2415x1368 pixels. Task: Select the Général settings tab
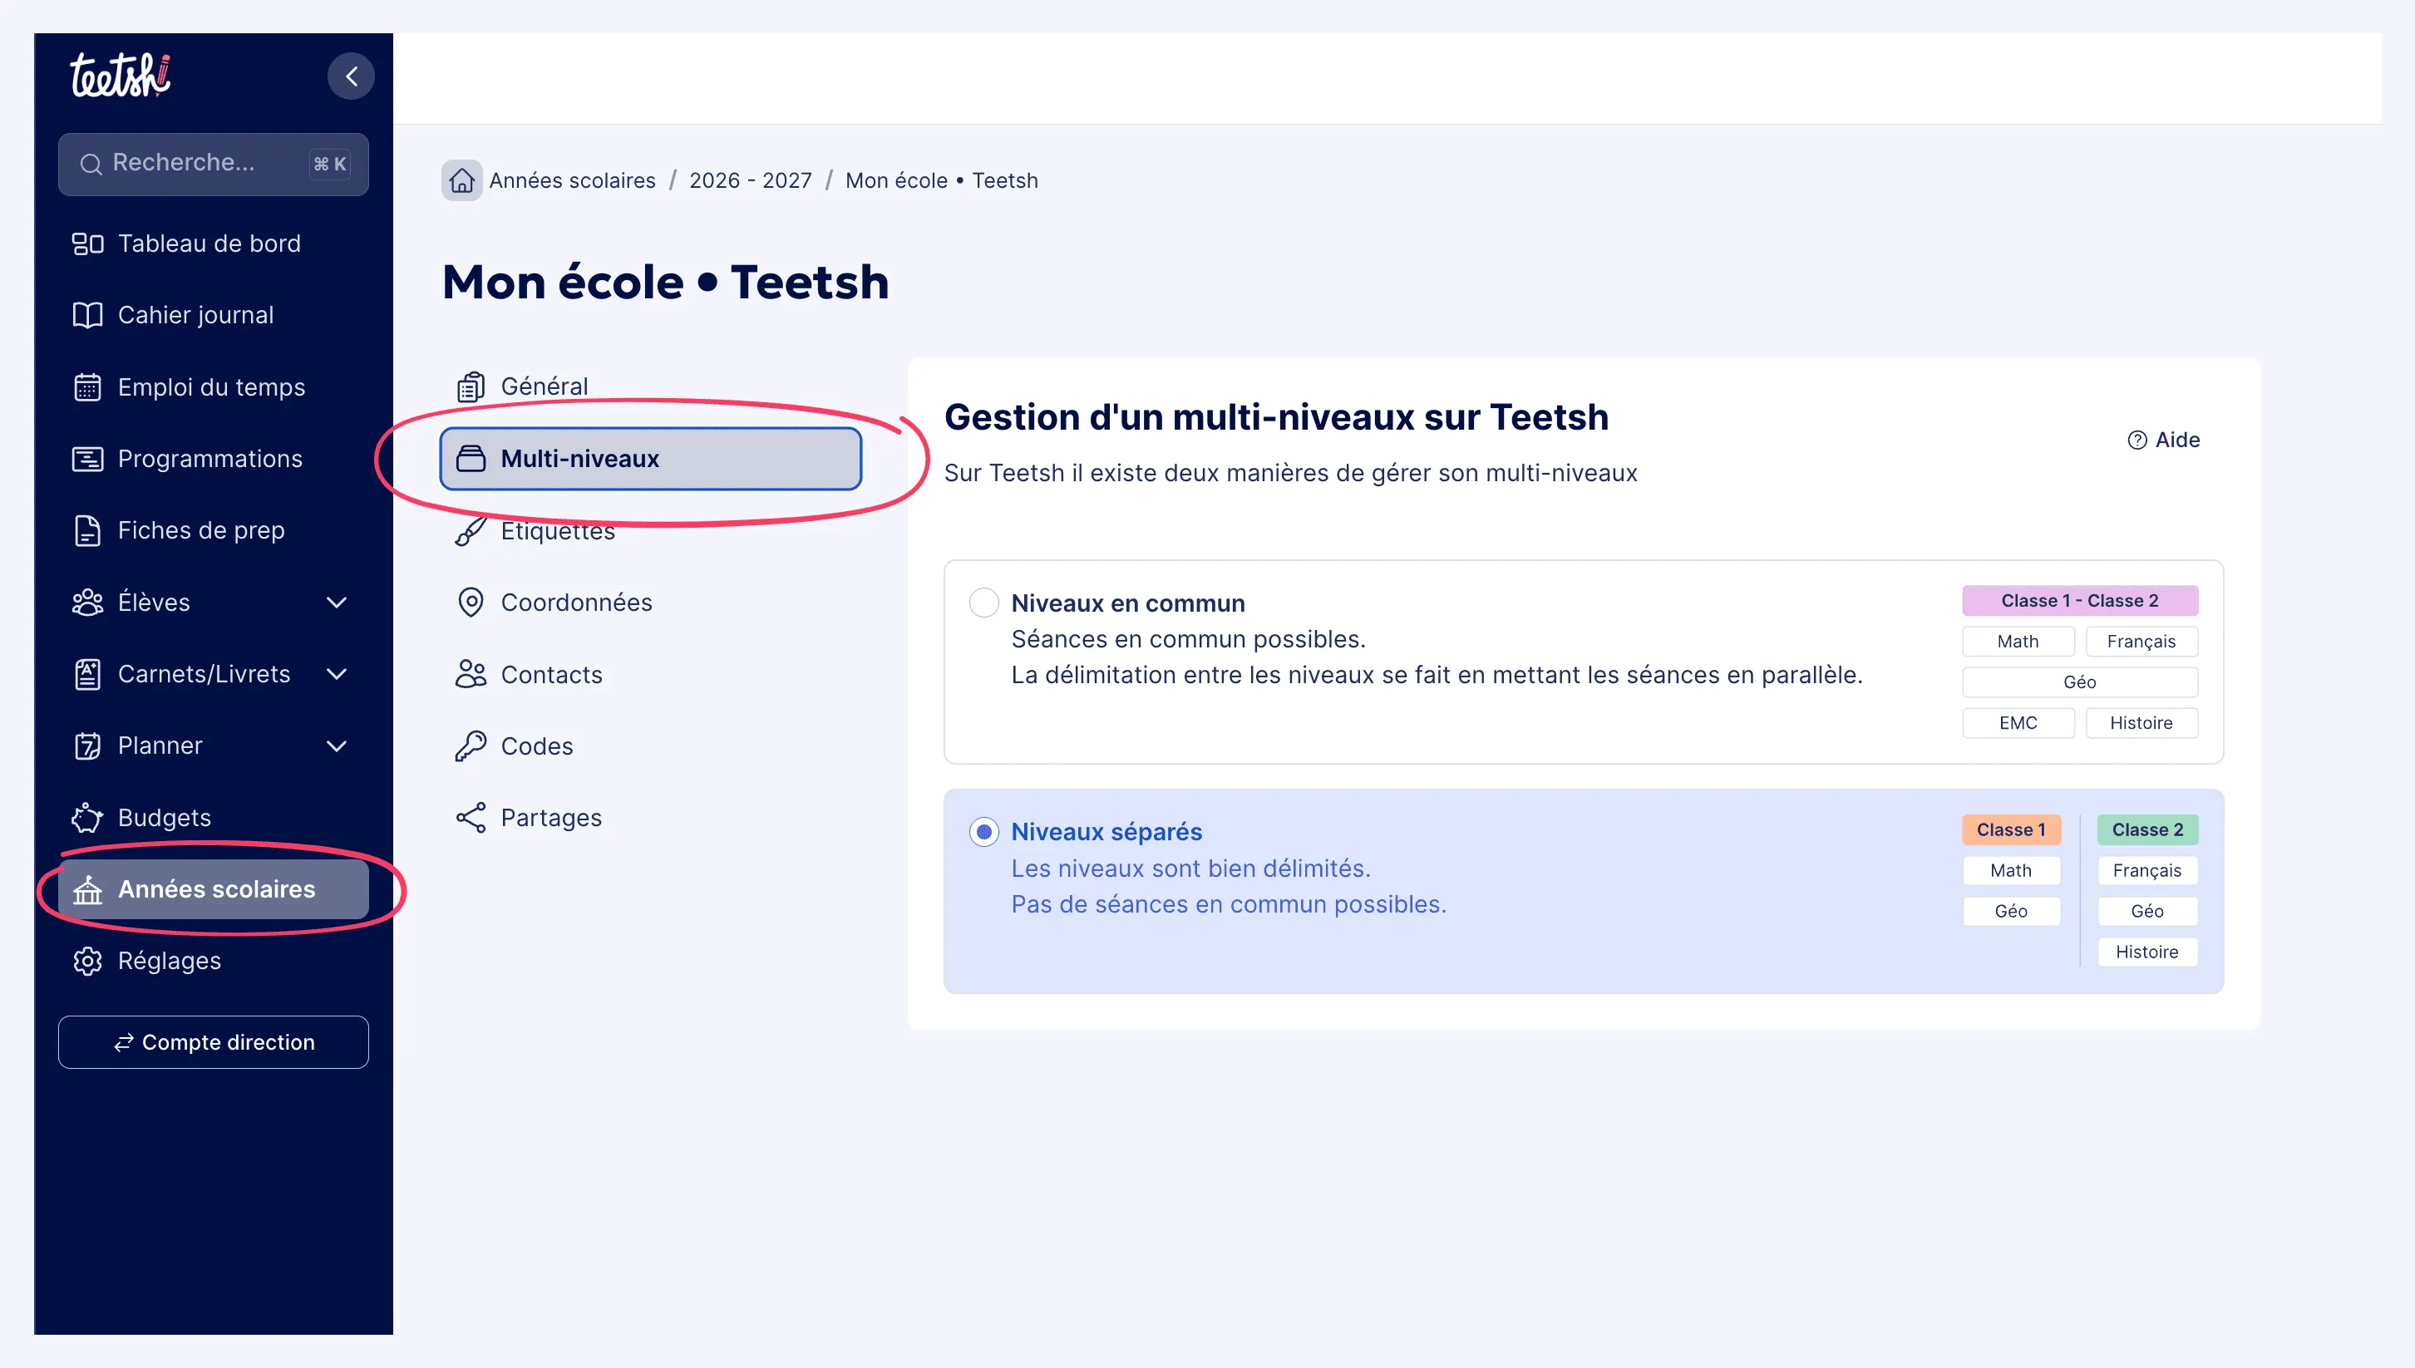click(650, 386)
